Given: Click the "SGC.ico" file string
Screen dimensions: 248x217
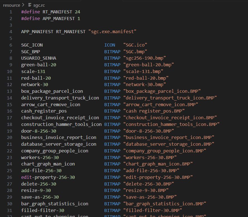Looking at the screenshot, I should click(x=135, y=45).
